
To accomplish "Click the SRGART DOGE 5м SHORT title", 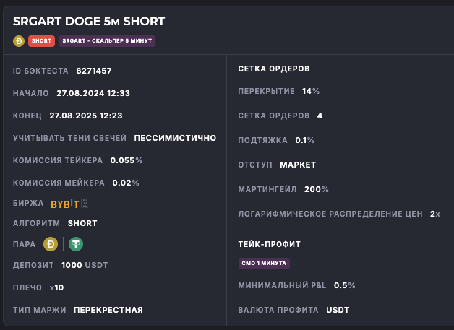I will point(89,22).
